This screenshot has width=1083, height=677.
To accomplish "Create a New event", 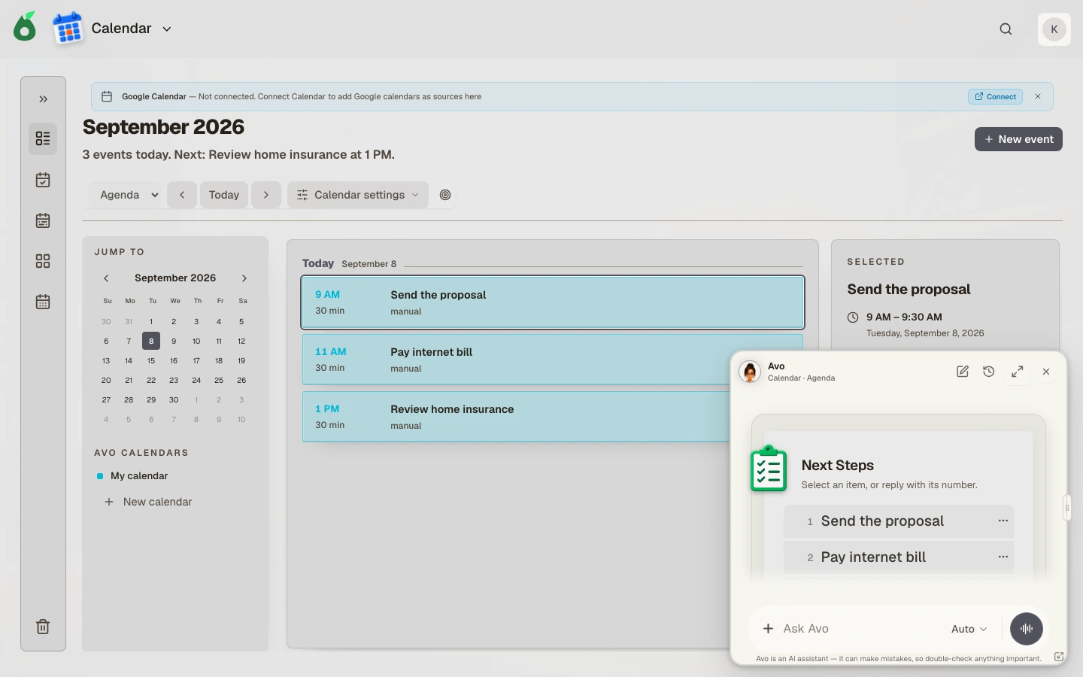I will 1018,139.
